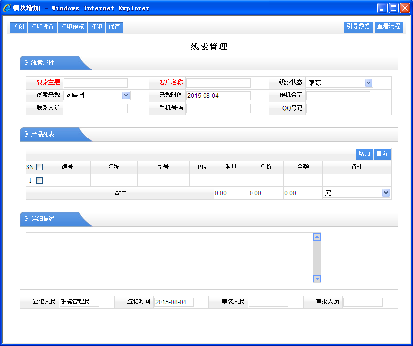
Task: Open 打印设置 print settings
Action: point(42,27)
